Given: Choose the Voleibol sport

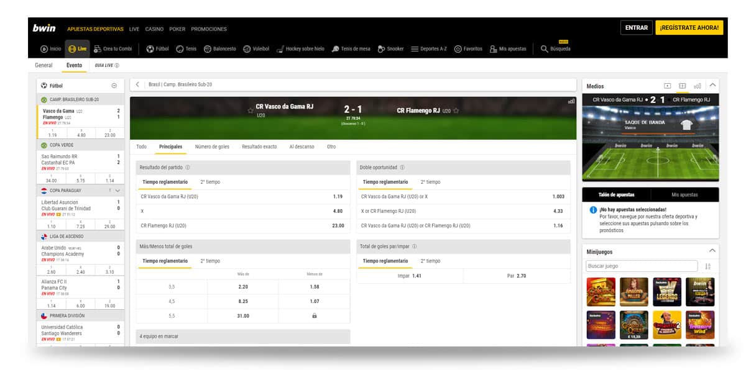Looking at the screenshot, I should pos(256,48).
